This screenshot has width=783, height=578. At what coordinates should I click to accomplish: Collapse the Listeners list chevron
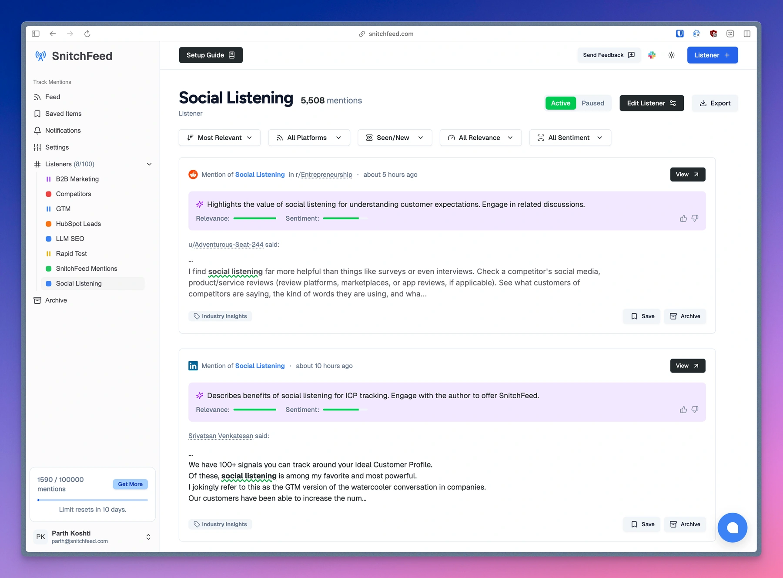pos(149,164)
